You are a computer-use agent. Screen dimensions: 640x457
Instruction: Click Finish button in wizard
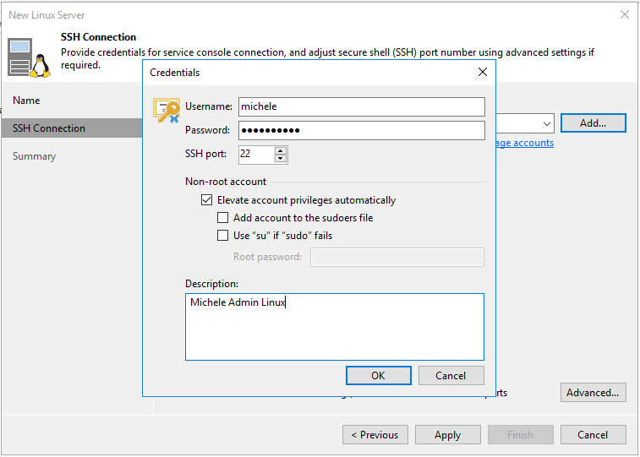(521, 435)
